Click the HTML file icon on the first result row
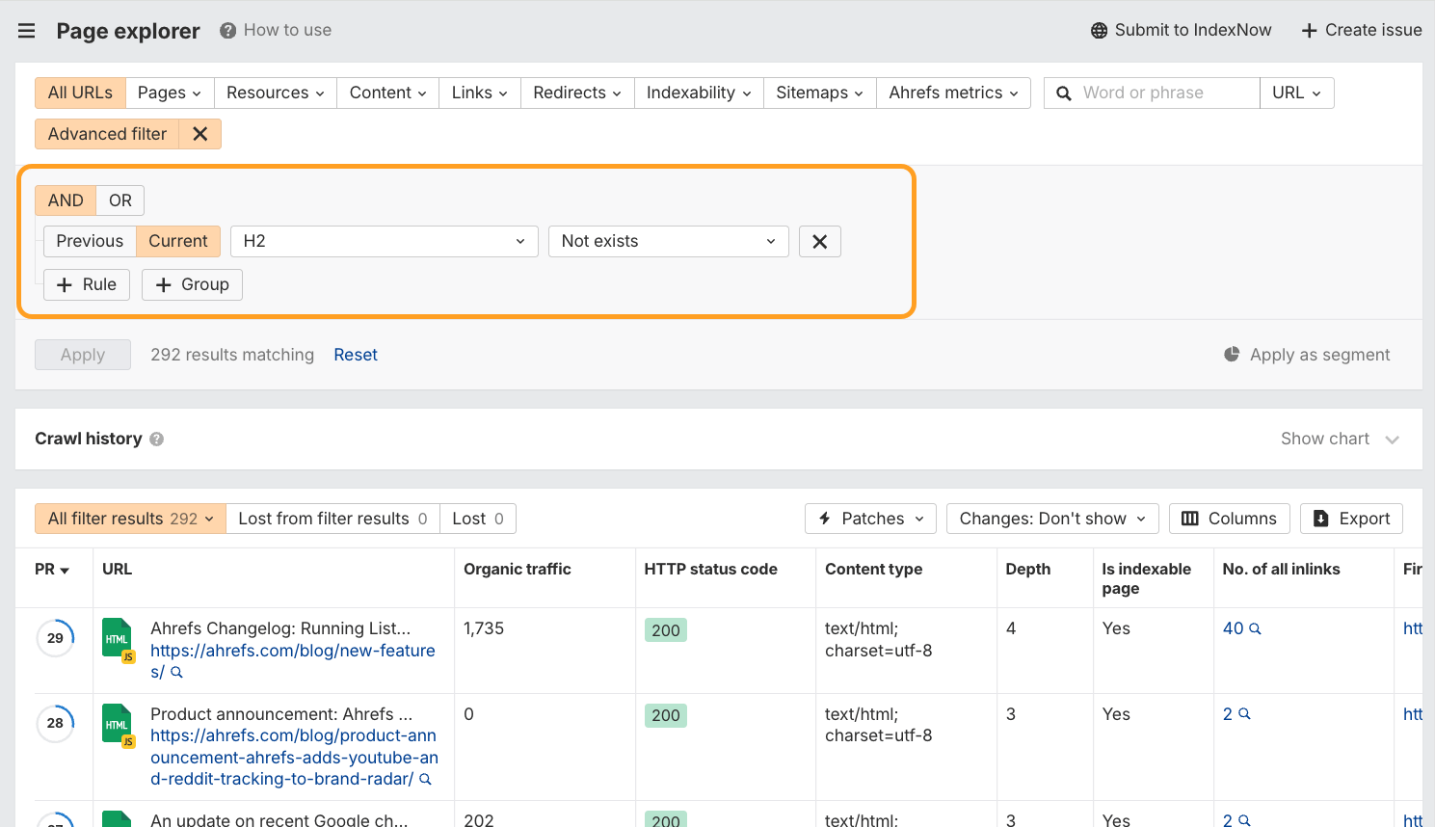This screenshot has height=827, width=1435. (117, 637)
